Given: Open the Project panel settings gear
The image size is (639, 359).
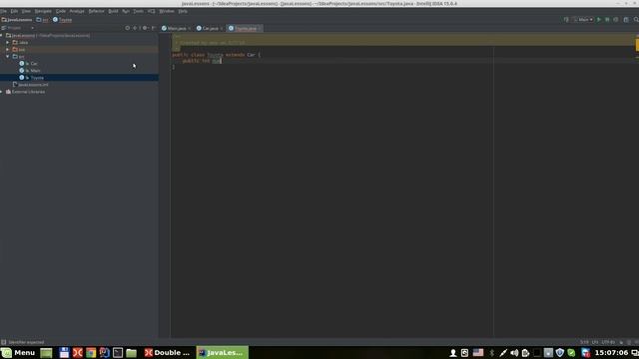Looking at the screenshot, I should (145, 28).
